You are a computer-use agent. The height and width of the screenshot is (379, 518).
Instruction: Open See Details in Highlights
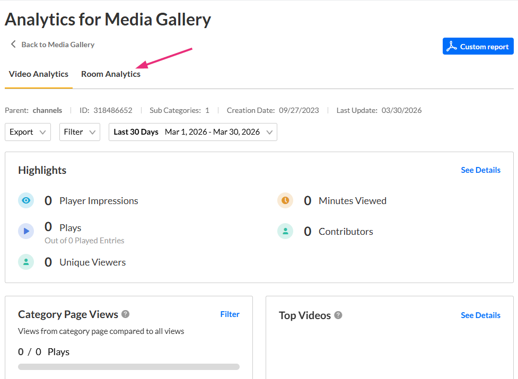tap(480, 170)
